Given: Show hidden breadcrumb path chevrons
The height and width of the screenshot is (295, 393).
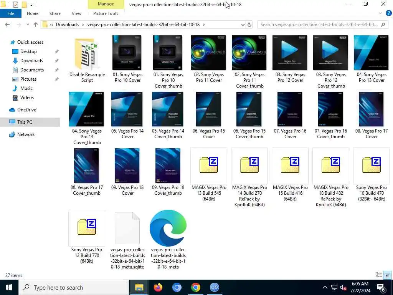Looking at the screenshot, I should click(51, 25).
